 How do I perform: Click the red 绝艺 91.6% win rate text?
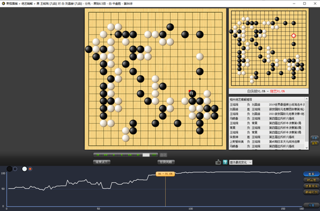[x=277, y=91]
